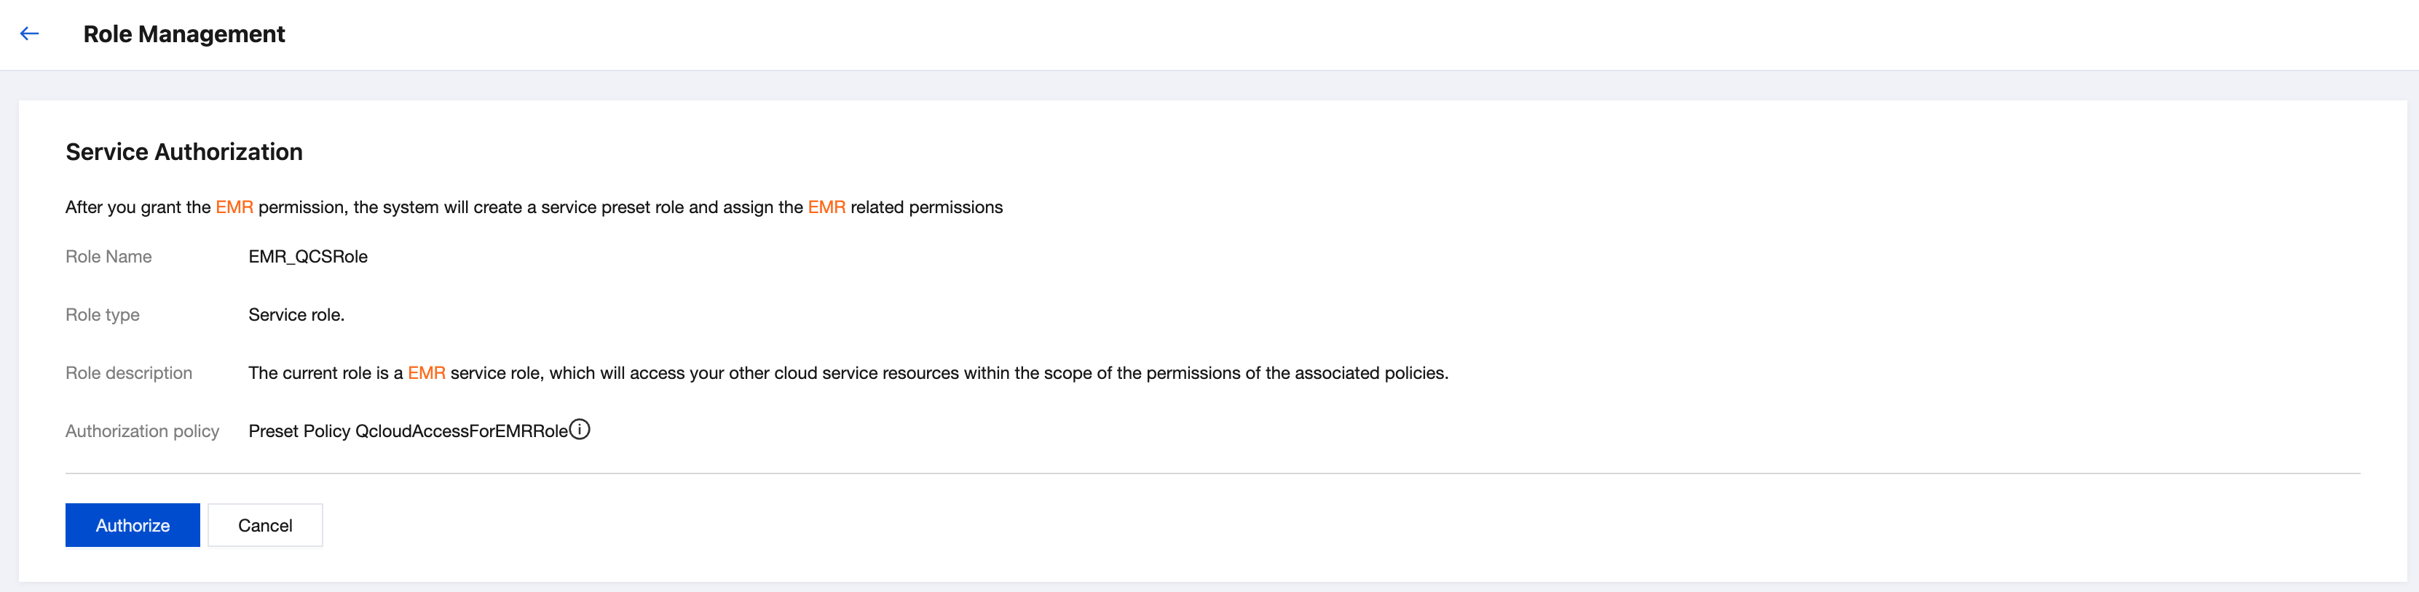Click the Role Management page title

pos(184,33)
